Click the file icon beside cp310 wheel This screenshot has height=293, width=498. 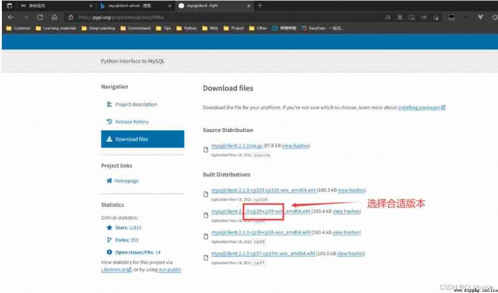pos(206,194)
